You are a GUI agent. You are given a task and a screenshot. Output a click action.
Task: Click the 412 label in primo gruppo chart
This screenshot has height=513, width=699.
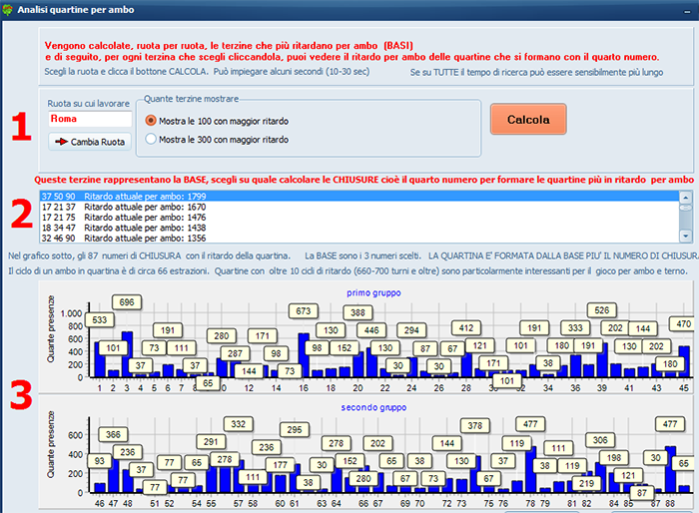(466, 328)
